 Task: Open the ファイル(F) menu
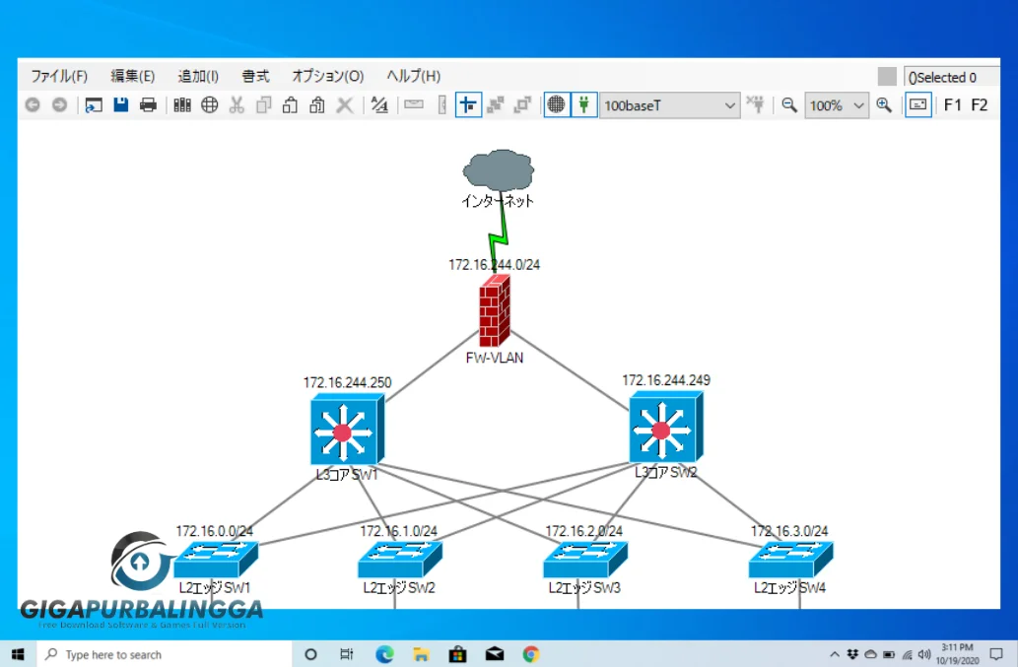click(59, 76)
